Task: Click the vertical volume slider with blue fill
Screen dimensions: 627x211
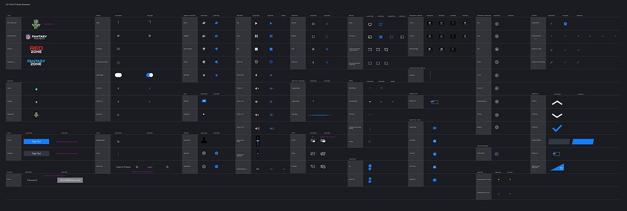Action: (x=258, y=141)
